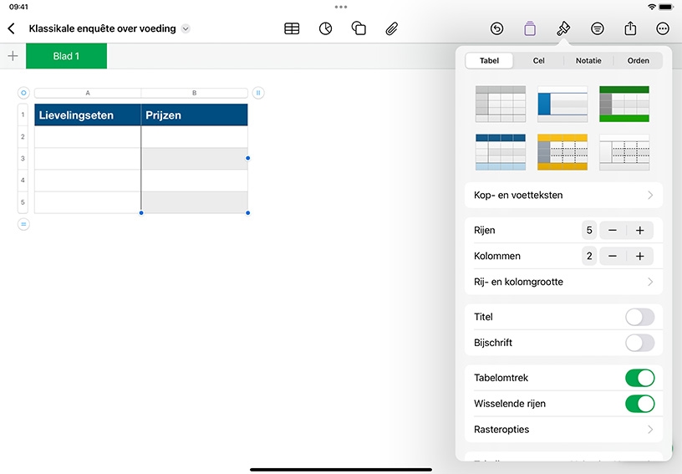Open Rasteropties settings
The image size is (682, 474).
563,429
